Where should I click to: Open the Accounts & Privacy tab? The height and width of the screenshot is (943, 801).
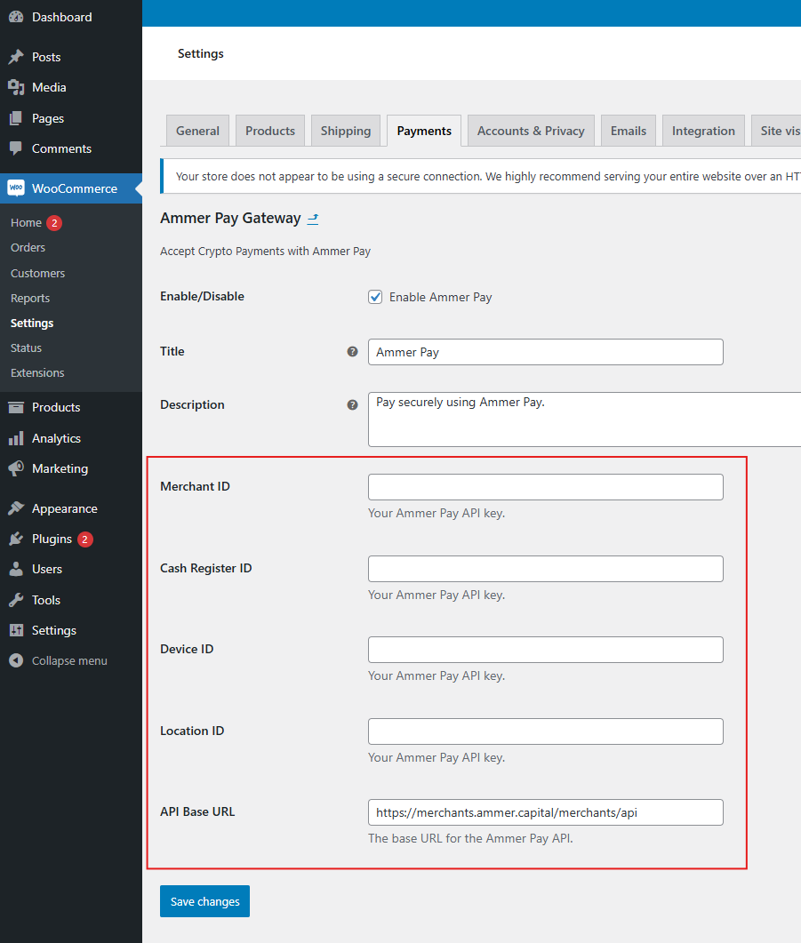click(x=531, y=131)
